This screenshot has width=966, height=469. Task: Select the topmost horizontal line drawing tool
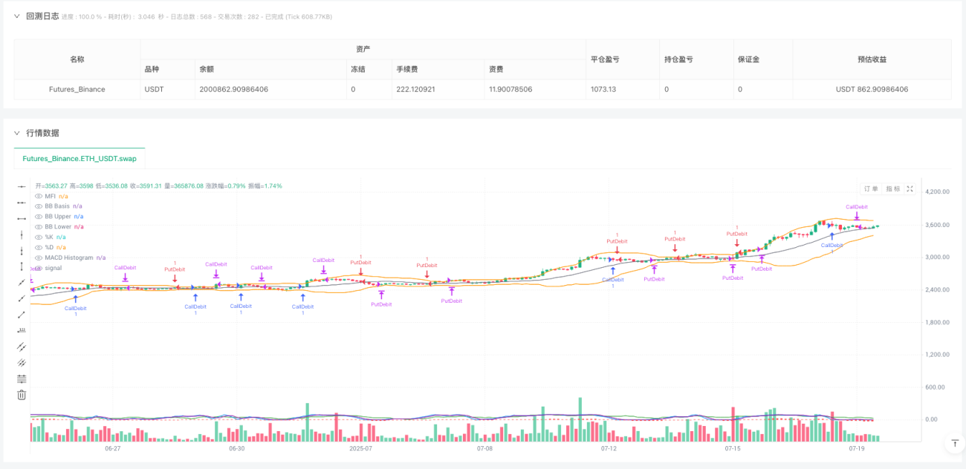(22, 186)
